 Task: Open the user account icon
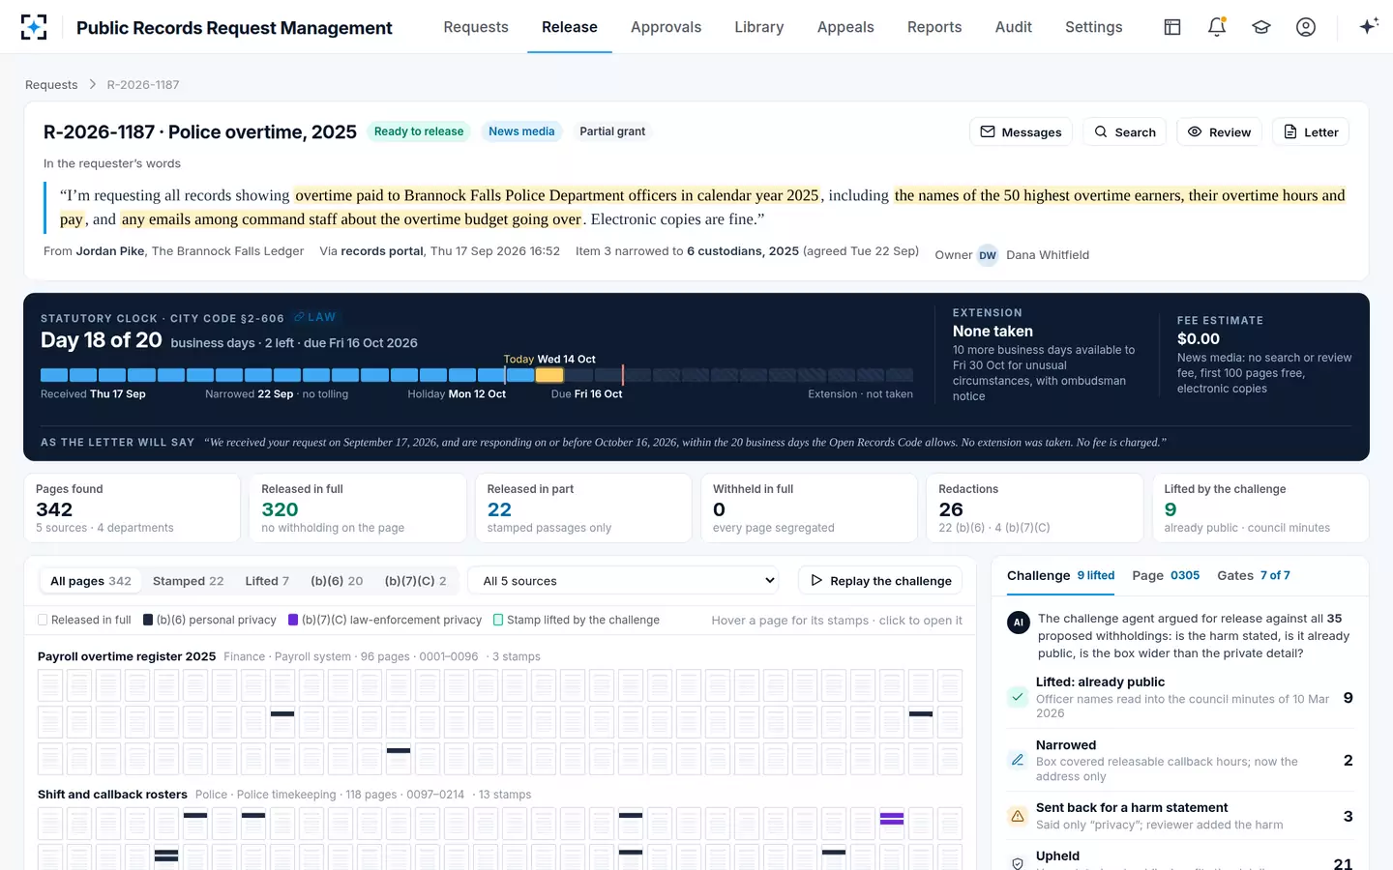coord(1306,27)
